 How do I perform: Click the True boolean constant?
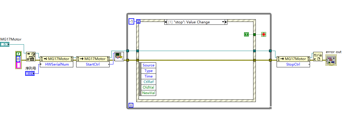tap(246, 34)
